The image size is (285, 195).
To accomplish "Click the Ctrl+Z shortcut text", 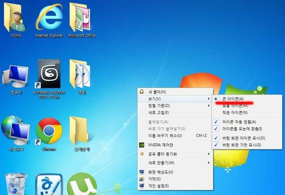I will [201, 136].
